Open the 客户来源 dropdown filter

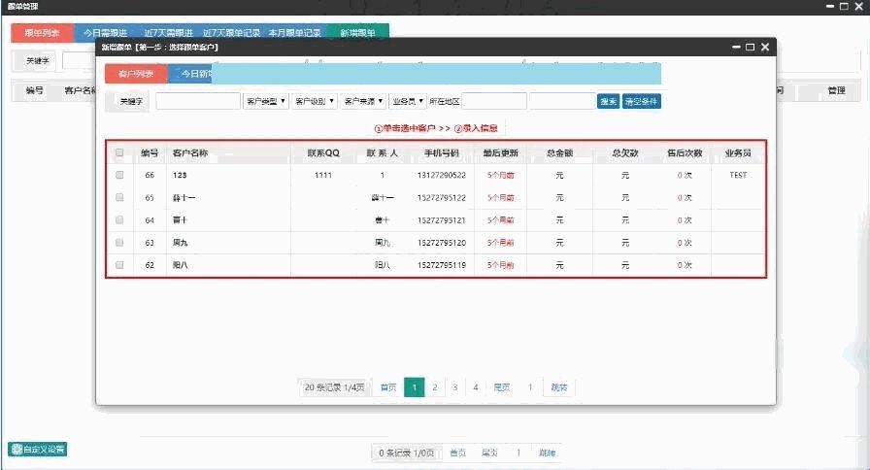tap(363, 101)
